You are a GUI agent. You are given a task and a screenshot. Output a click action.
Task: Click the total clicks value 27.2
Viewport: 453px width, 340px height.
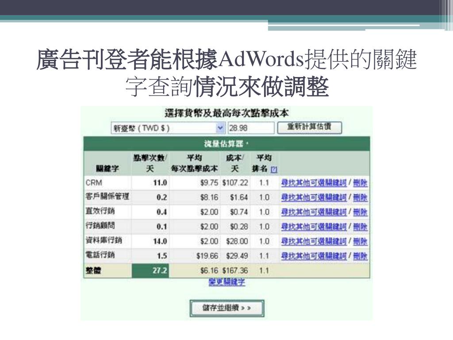coord(160,270)
